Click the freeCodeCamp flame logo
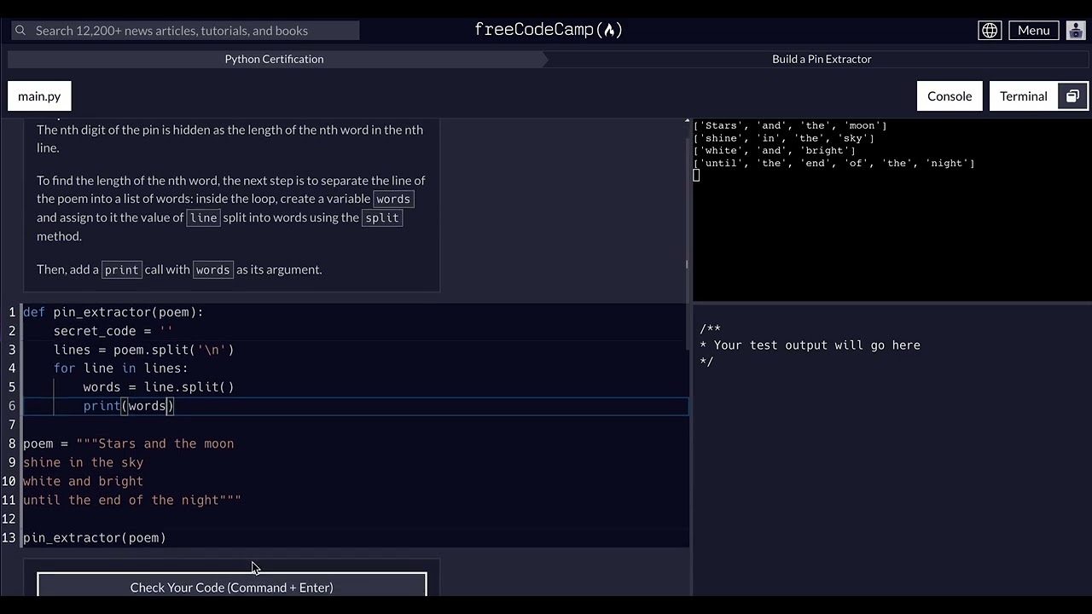 [x=608, y=31]
